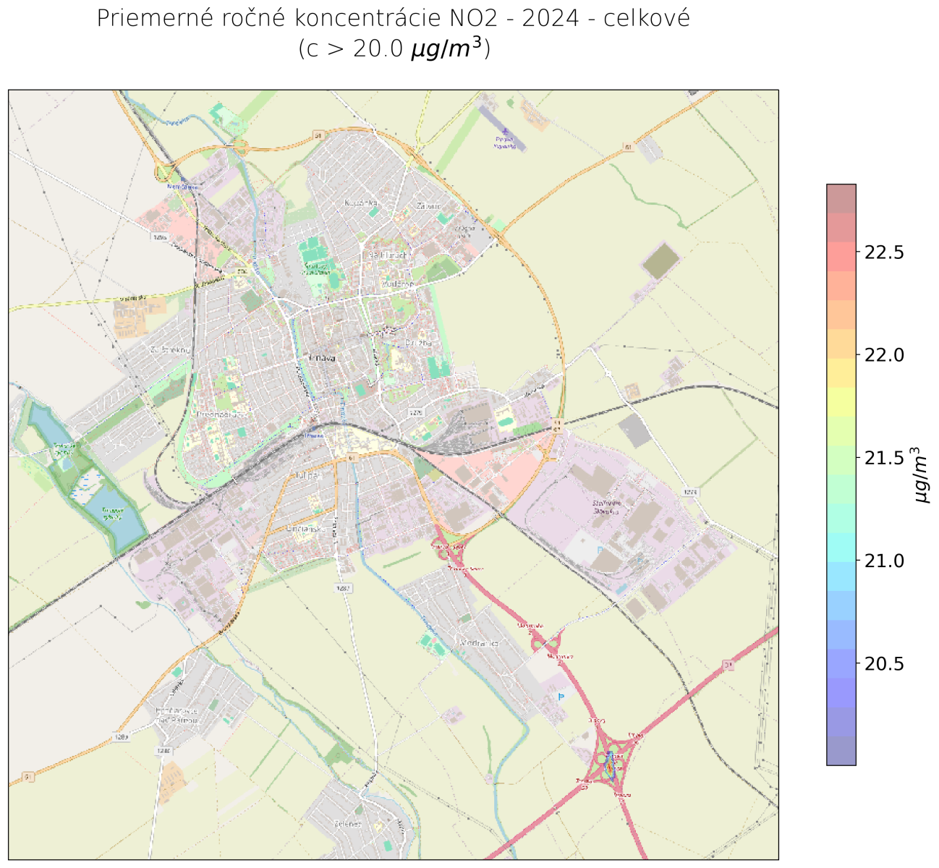Image resolution: width=939 pixels, height=868 pixels.
Task: Click the blue parking P icon near Modranka
Action: [x=561, y=697]
